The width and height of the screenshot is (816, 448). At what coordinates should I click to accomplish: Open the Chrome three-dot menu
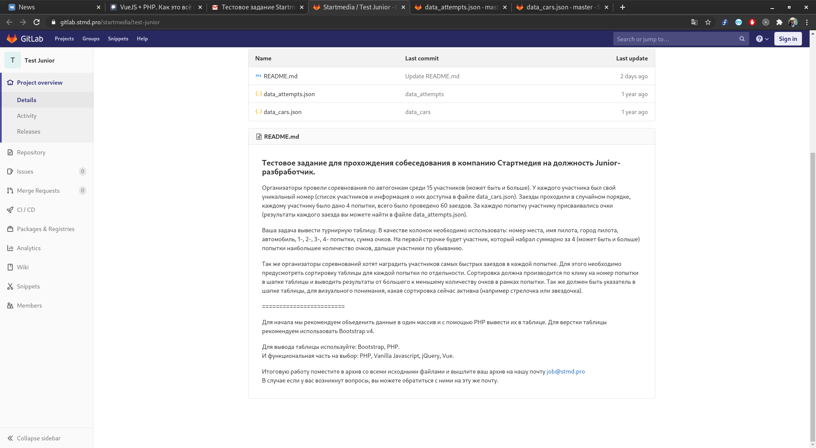pyautogui.click(x=807, y=22)
